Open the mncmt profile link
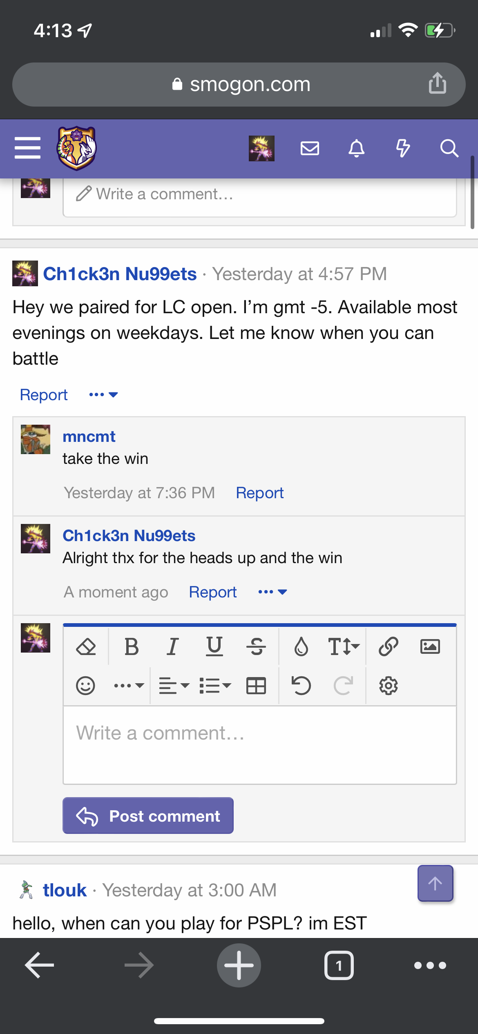Viewport: 478px width, 1034px height. [x=89, y=437]
